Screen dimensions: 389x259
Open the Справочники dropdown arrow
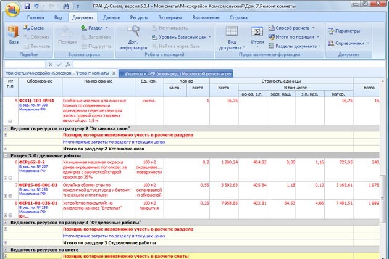368,43
